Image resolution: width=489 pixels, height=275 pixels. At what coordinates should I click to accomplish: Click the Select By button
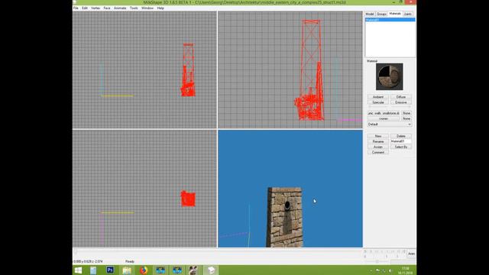point(400,147)
